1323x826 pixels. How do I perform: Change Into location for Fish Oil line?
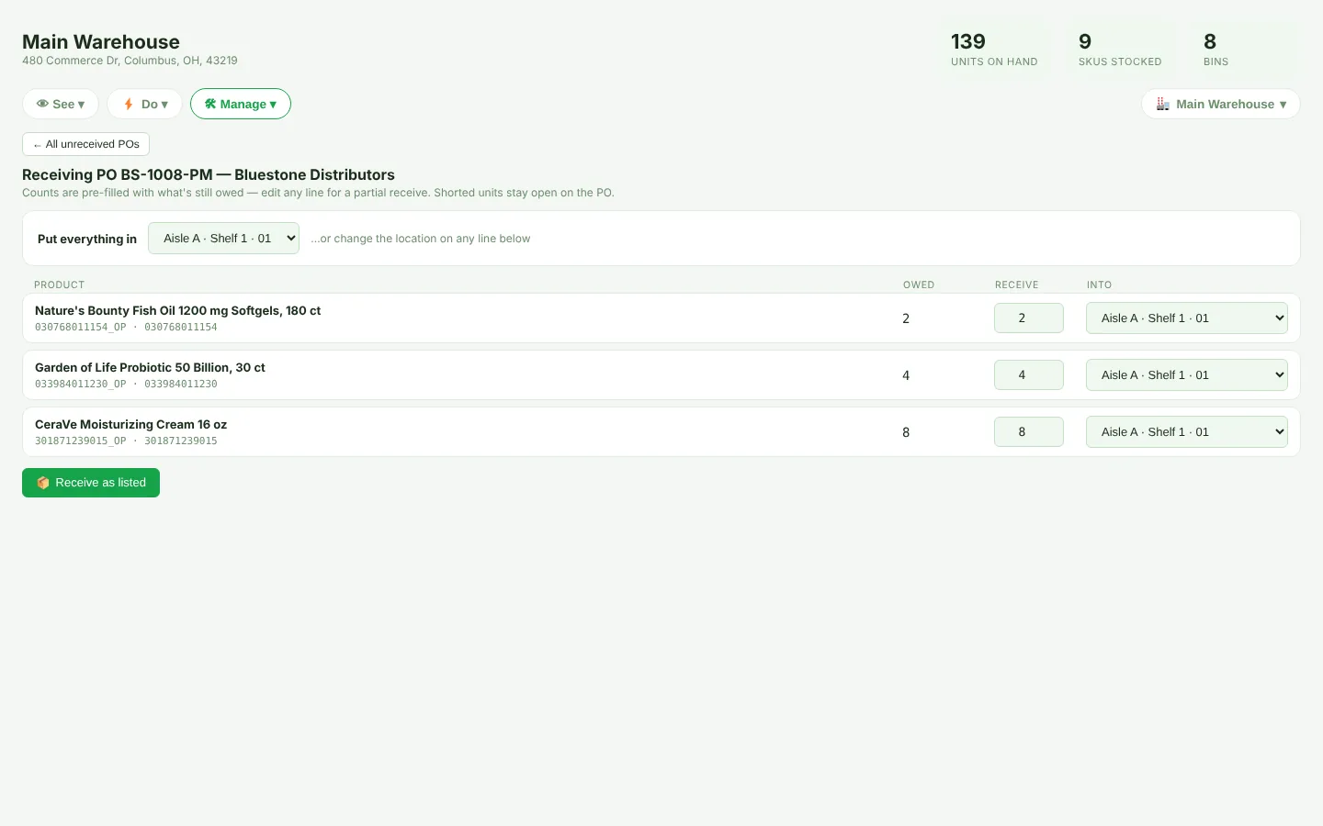pos(1187,318)
